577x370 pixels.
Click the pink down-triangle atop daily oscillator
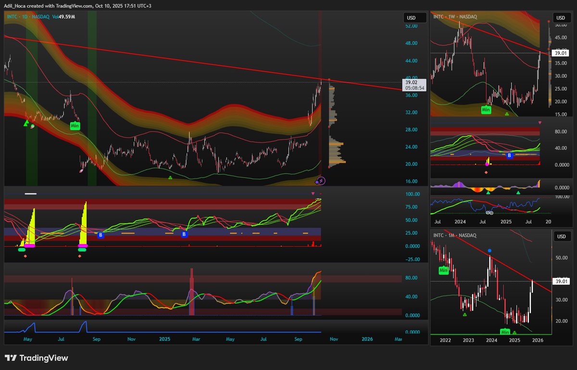[x=312, y=193]
